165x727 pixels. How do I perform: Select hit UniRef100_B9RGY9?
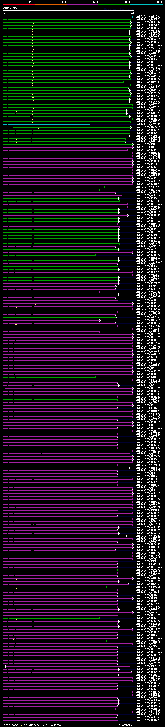[148, 90]
